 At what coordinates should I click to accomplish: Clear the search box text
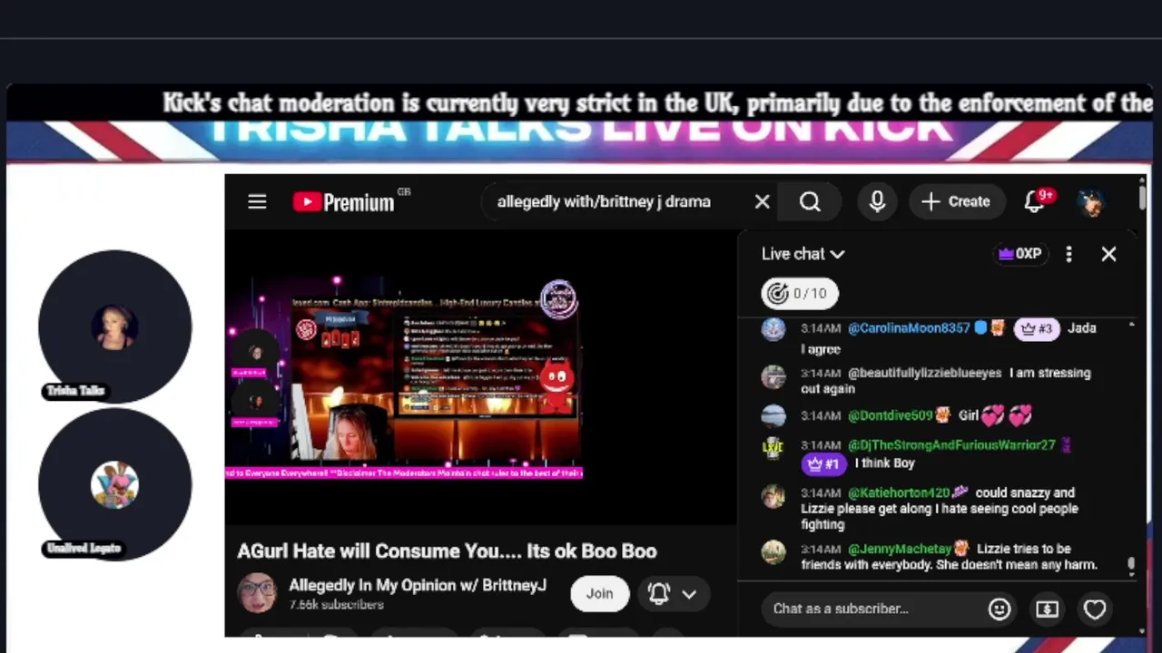pyautogui.click(x=762, y=201)
